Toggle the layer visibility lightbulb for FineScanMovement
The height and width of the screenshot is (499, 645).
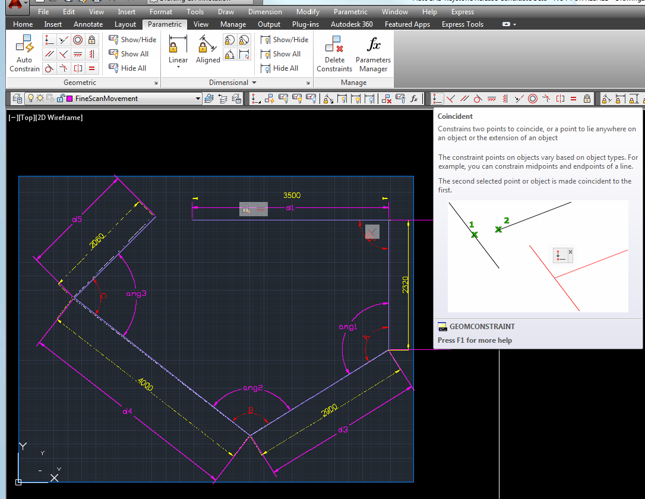coord(31,99)
